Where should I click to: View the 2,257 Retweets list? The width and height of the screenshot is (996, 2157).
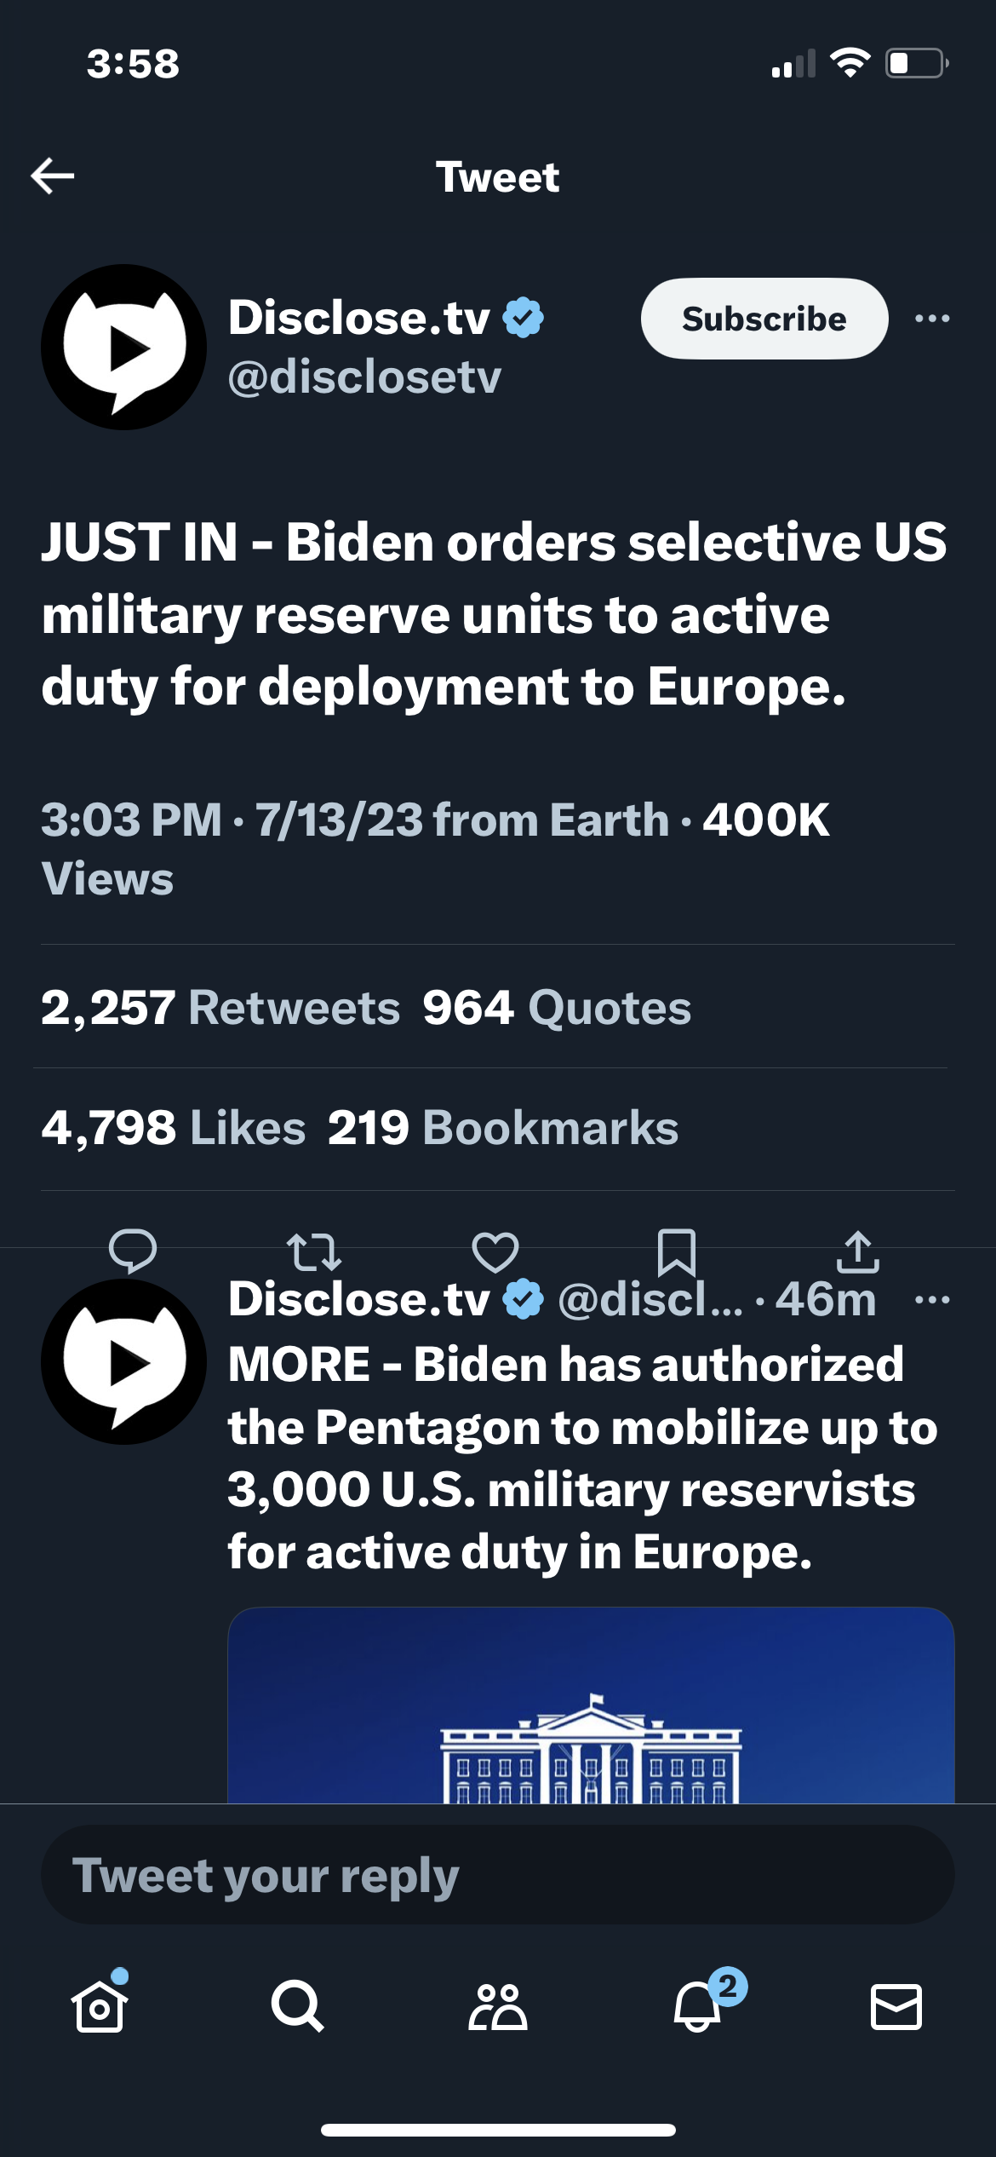coord(220,1008)
